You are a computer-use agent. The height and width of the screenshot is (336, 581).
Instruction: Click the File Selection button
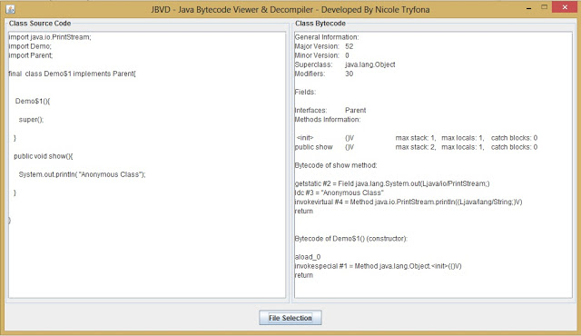click(290, 318)
